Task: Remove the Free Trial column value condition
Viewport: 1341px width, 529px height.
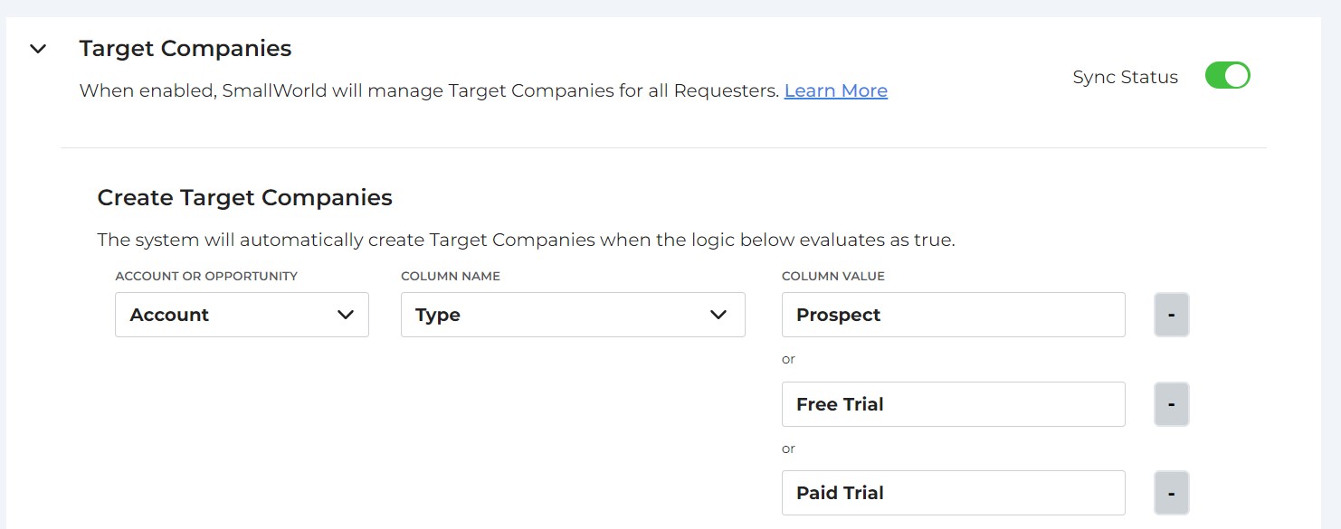Action: 1171,403
